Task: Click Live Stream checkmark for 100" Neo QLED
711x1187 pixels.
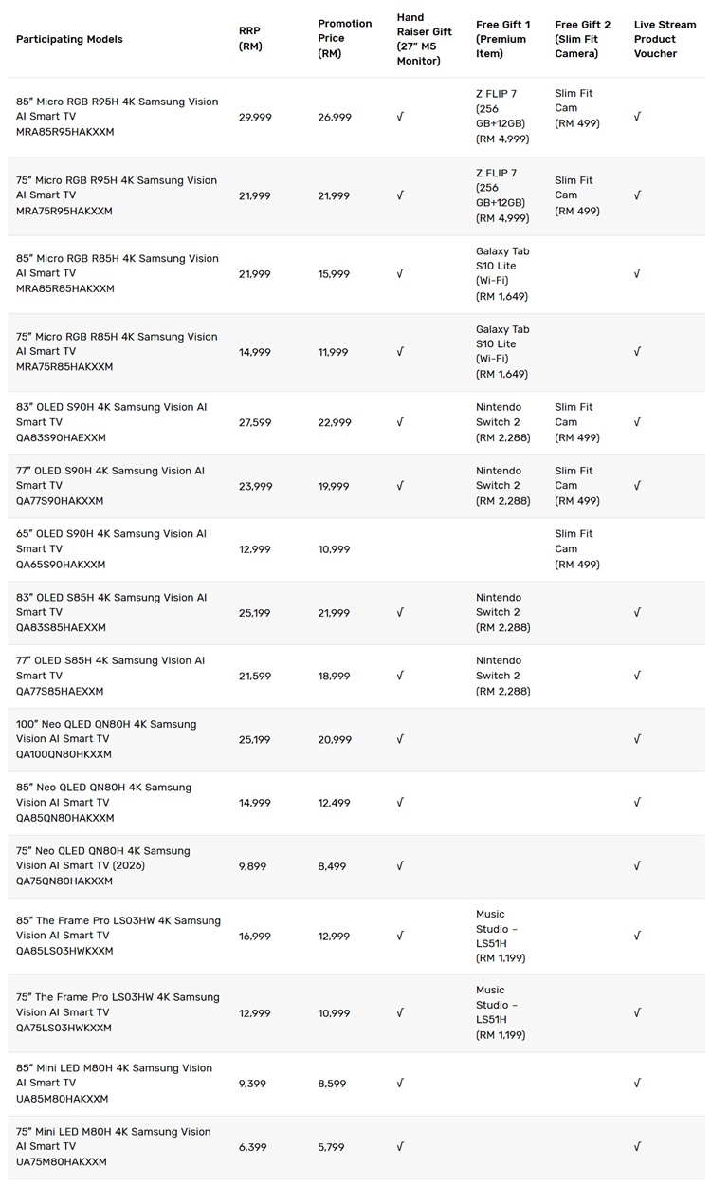Action: [x=637, y=739]
